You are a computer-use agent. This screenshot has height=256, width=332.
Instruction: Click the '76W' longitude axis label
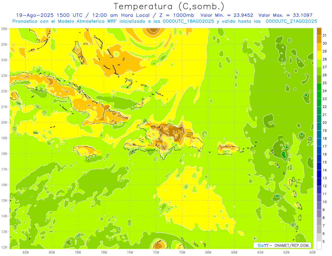[104, 252]
